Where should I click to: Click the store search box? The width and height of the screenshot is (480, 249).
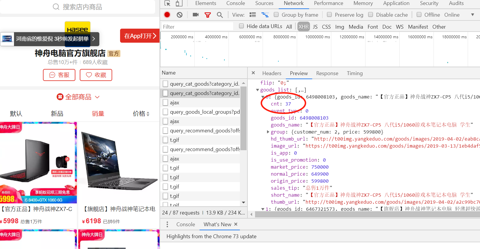tap(77, 7)
